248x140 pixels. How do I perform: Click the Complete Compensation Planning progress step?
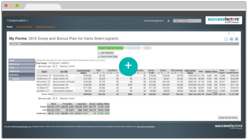[110, 48]
